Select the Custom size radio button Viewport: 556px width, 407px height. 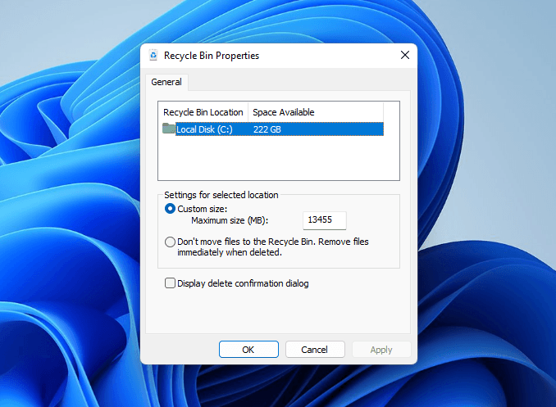170,209
